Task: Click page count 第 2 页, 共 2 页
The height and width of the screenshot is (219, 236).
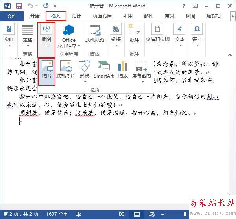Action: tap(21, 214)
